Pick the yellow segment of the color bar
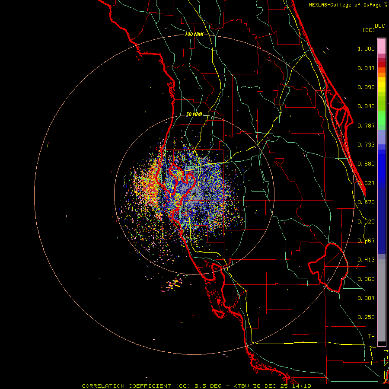The image size is (389, 389). [382, 85]
